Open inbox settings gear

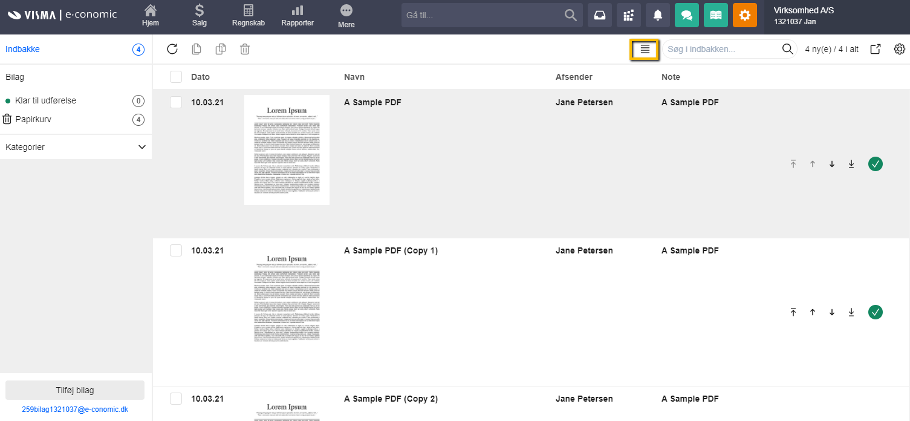point(900,50)
